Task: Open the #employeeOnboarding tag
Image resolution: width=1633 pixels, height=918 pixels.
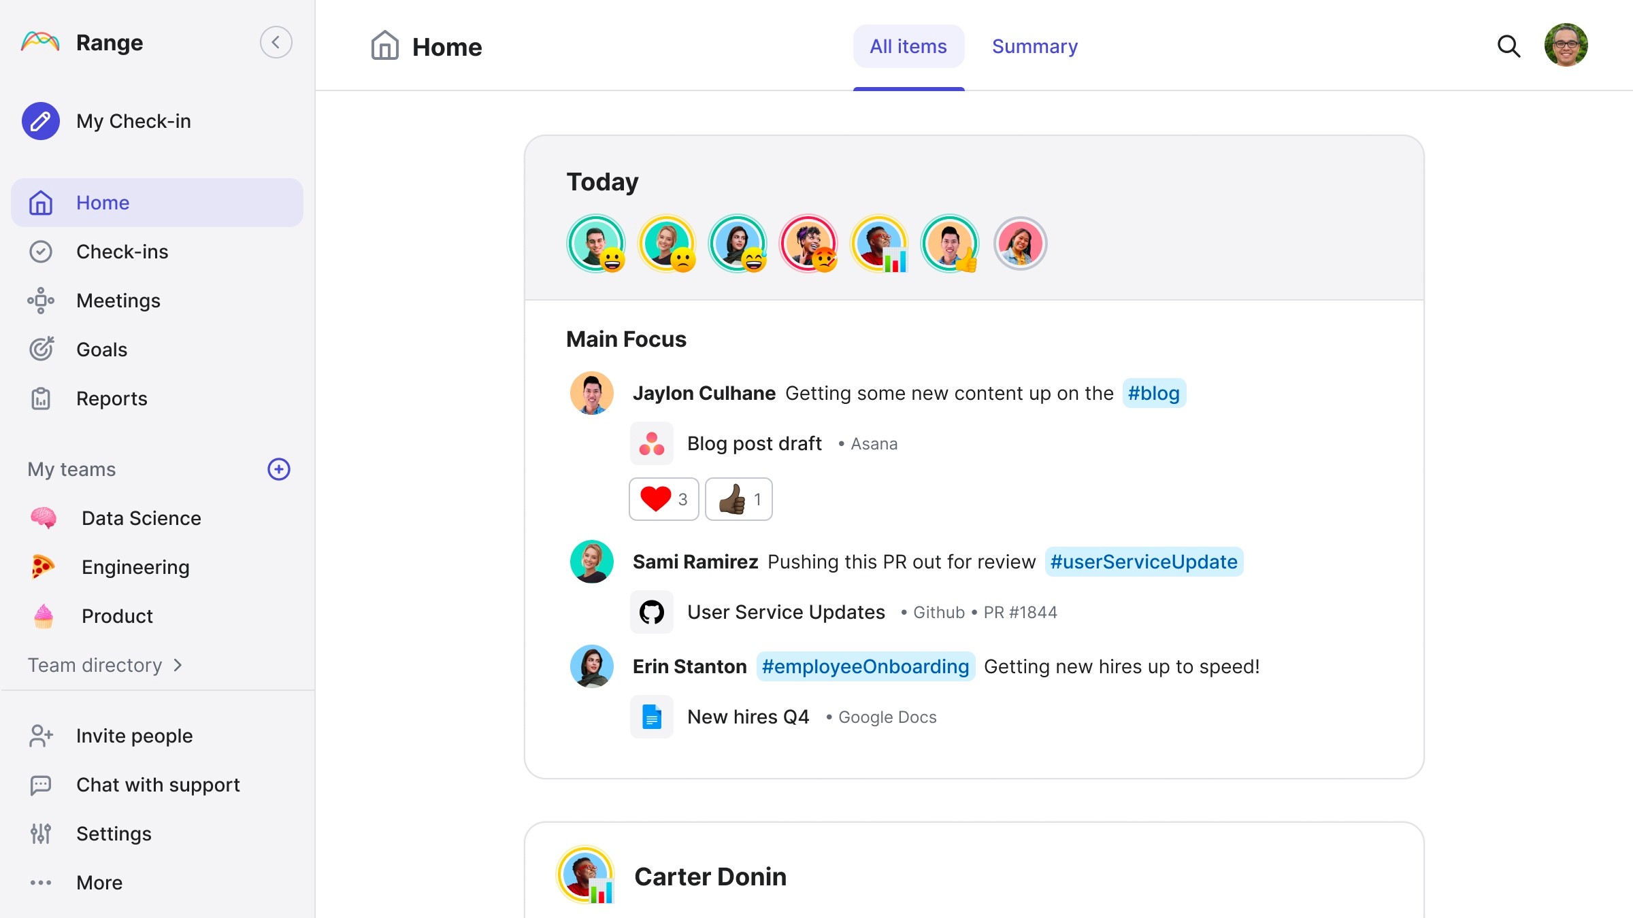Action: [865, 666]
